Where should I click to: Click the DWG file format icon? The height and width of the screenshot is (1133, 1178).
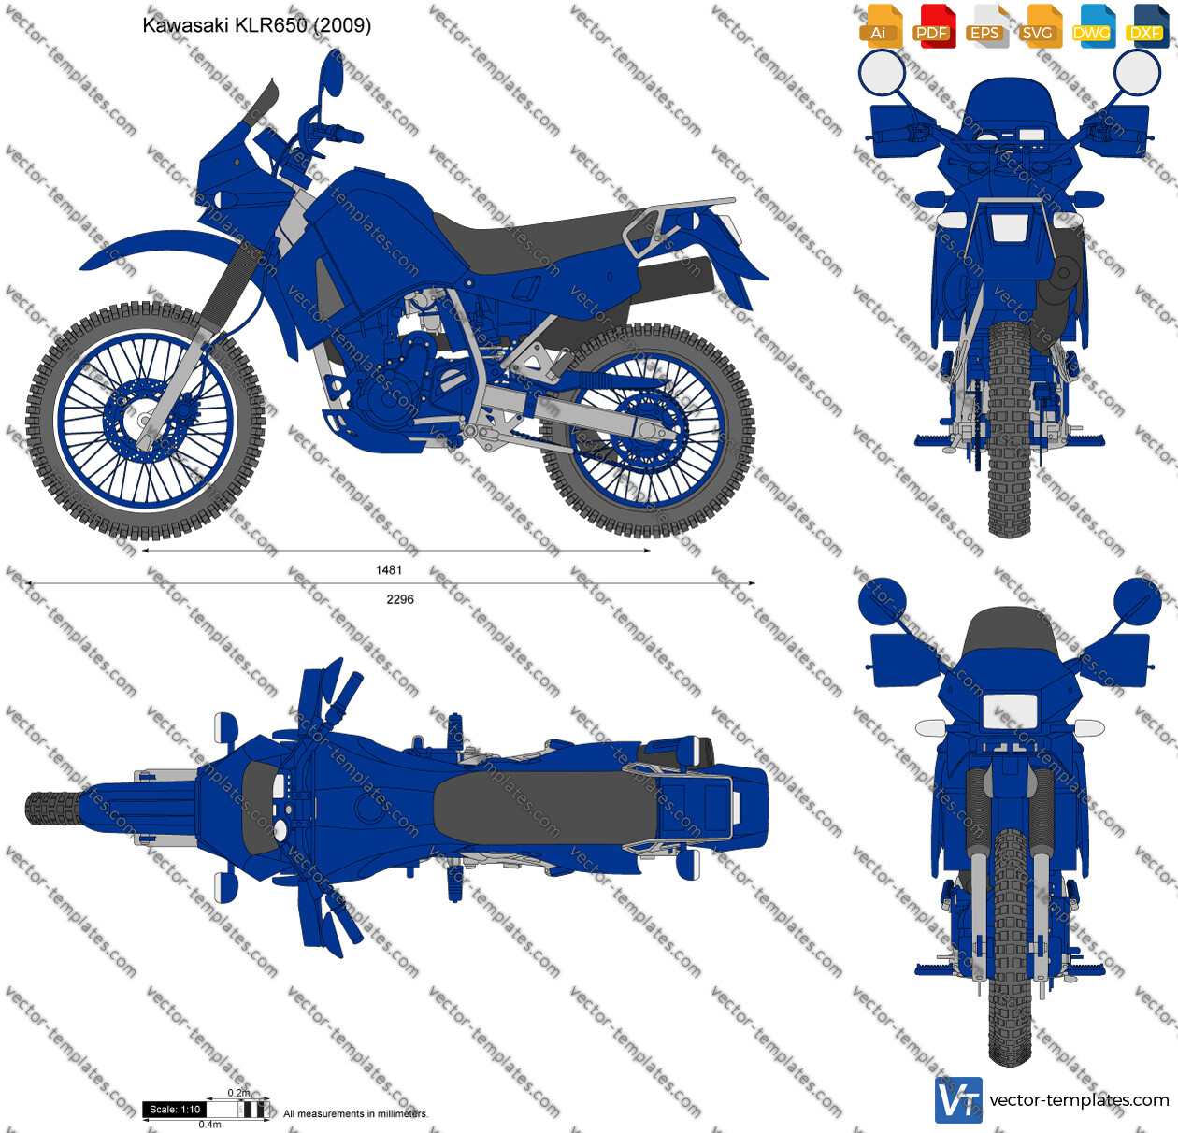(1092, 26)
